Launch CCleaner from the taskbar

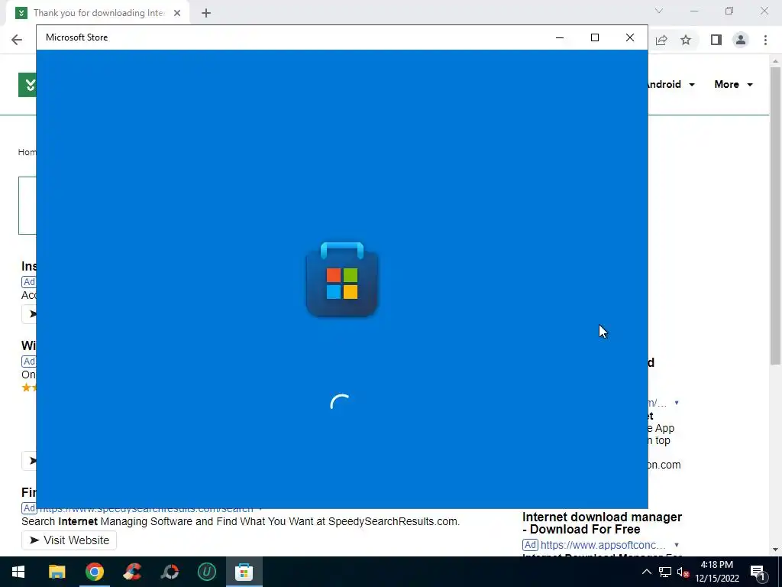pyautogui.click(x=132, y=572)
